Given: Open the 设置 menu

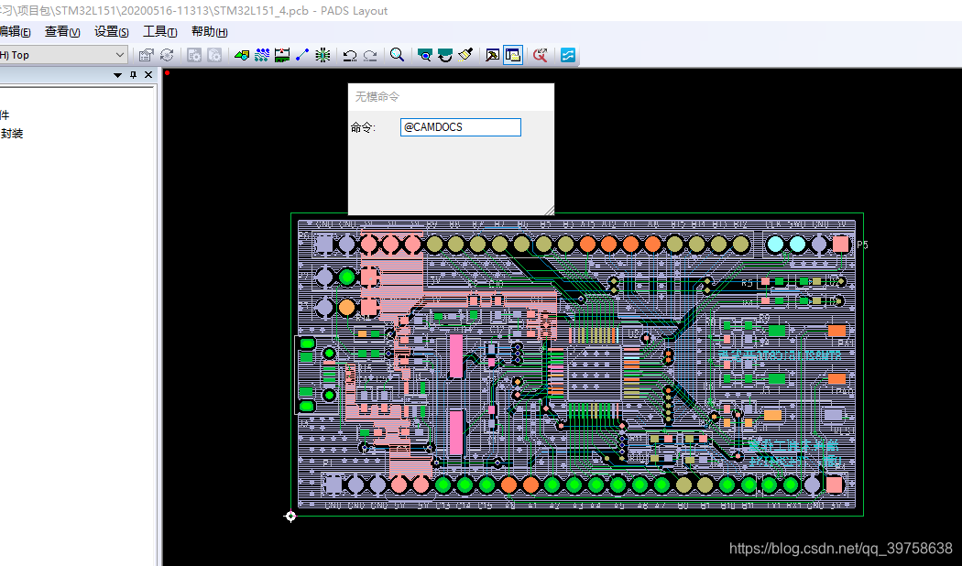Looking at the screenshot, I should (x=111, y=32).
